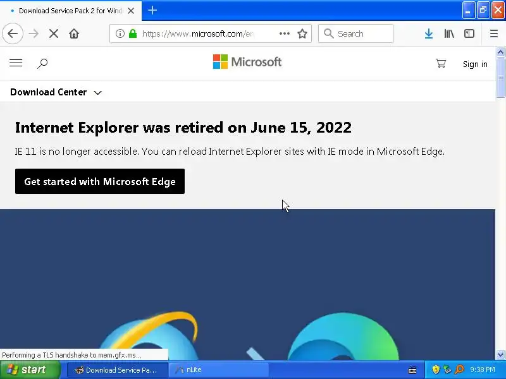This screenshot has height=379, width=506.
Task: Open the keyboard icon in taskbar
Action: coord(412,370)
